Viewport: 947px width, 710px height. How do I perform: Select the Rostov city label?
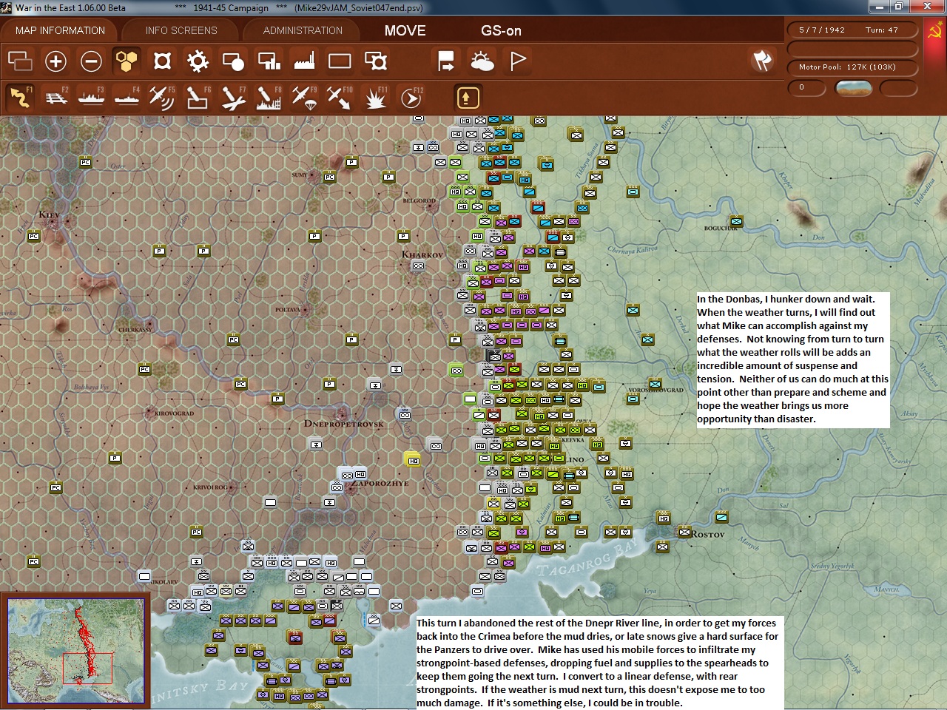[708, 534]
